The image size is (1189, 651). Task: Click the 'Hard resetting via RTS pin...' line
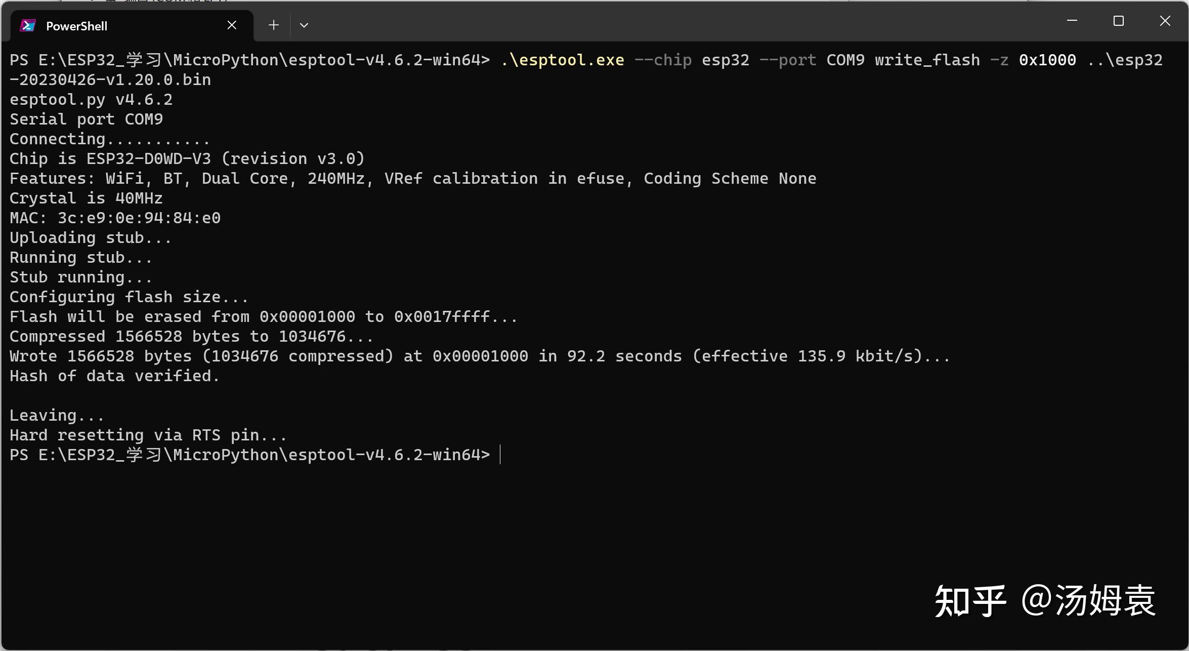click(148, 435)
